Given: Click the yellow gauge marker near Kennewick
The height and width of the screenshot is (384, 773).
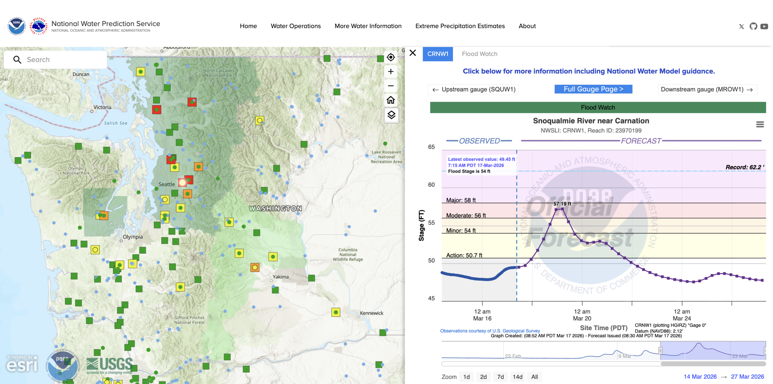Looking at the screenshot, I should [336, 312].
